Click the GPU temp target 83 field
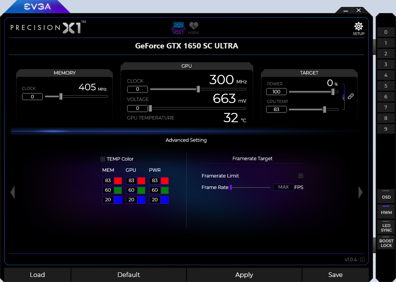The width and height of the screenshot is (396, 282). tap(276, 109)
